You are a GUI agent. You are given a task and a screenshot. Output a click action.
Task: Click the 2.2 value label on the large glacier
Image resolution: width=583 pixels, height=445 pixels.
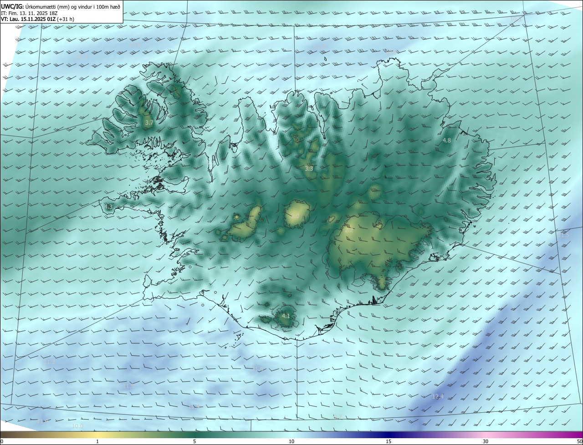[349, 230]
